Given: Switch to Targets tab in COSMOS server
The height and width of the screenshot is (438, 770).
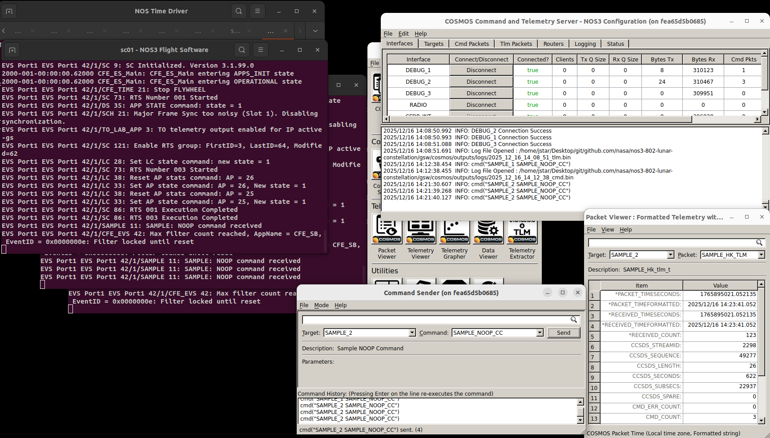Looking at the screenshot, I should (x=434, y=44).
